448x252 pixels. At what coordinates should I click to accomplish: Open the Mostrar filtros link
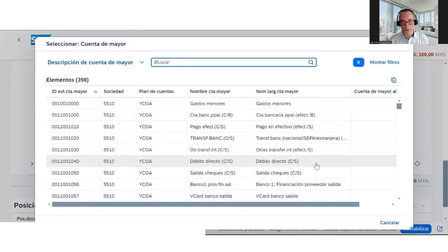point(384,62)
